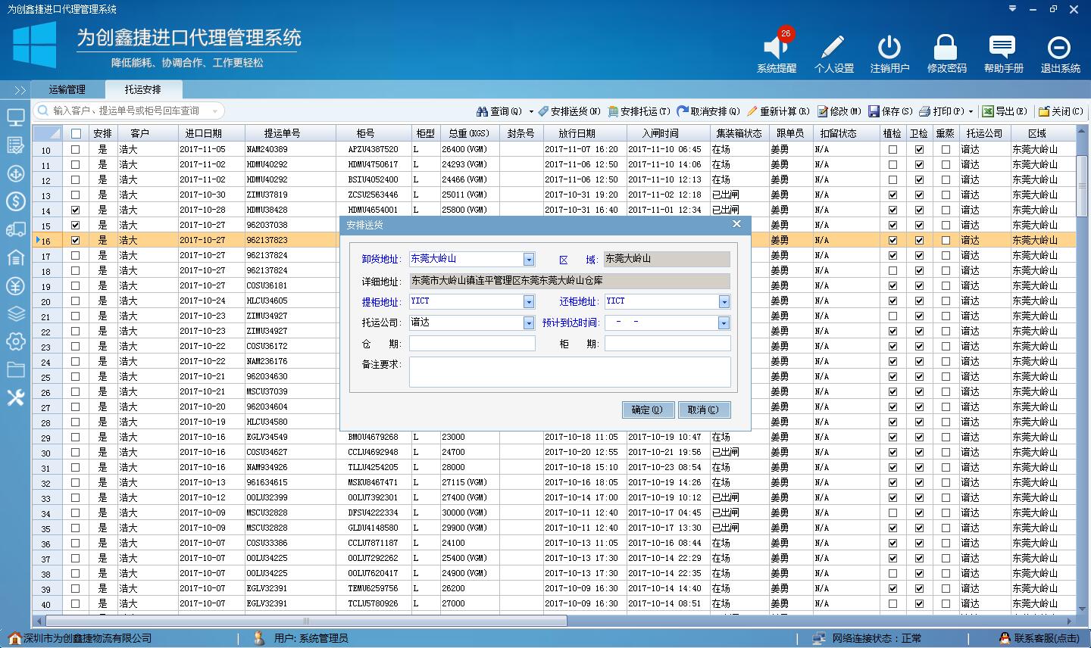
Task: Open the 卸货地址 dropdown in dialog
Action: (x=528, y=259)
